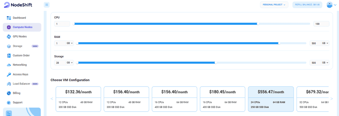Click the Support chat icon

[9, 103]
